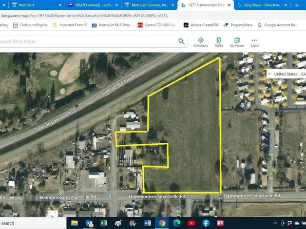This screenshot has width=306, height=229.
Task: Open Microsoft Edge from the taskbar
Action: point(177,223)
